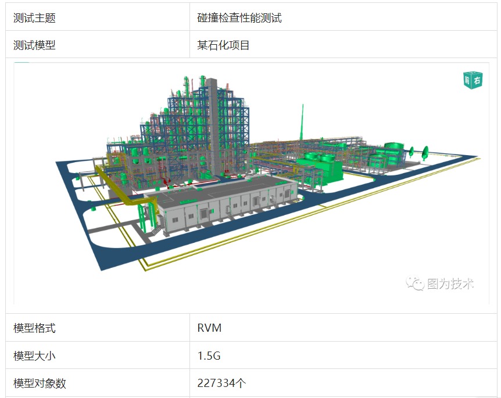Select the value RVM
Viewport: 501px width, 398px height.
click(209, 328)
